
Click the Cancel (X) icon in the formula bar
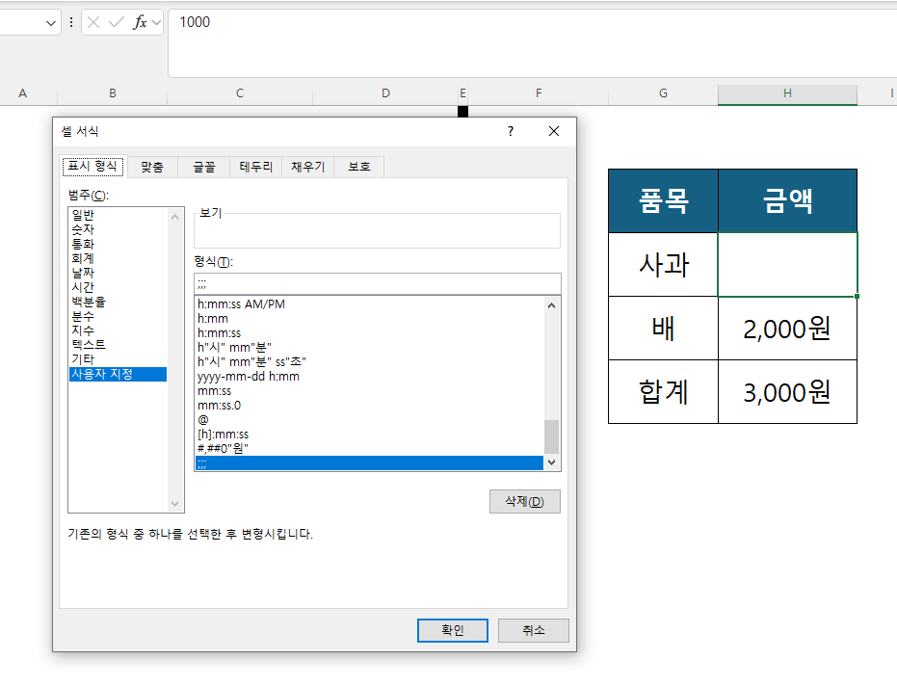pos(93,21)
